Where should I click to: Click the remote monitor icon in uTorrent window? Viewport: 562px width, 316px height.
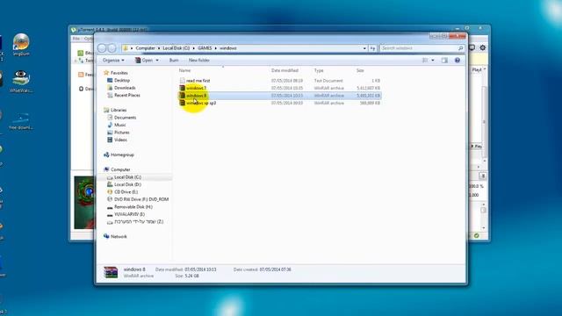472,47
